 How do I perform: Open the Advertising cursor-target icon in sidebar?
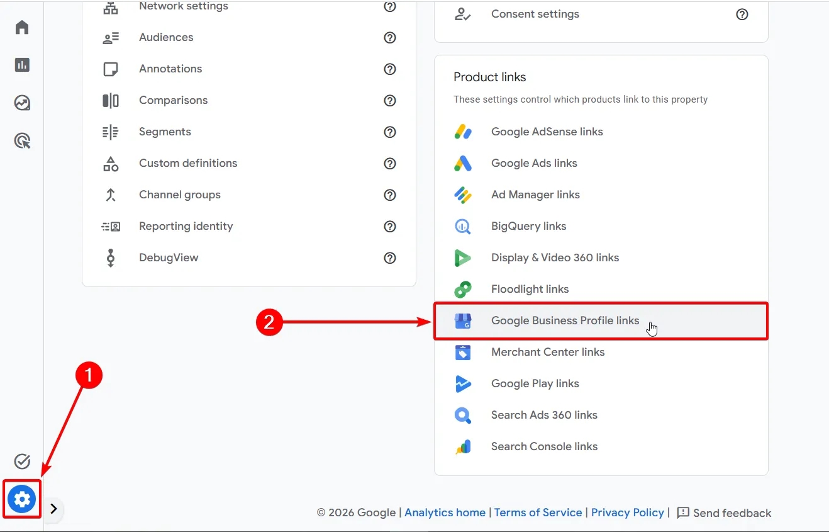(x=22, y=140)
